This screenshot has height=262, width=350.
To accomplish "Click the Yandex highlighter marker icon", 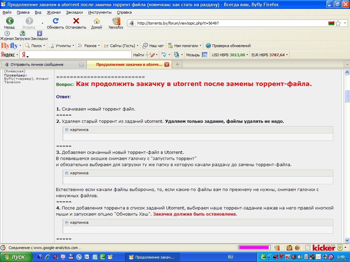I will 152,55.
